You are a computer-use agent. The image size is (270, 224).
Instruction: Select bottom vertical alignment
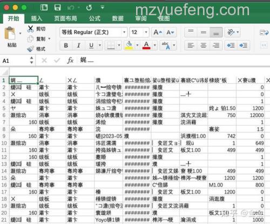pos(216,32)
